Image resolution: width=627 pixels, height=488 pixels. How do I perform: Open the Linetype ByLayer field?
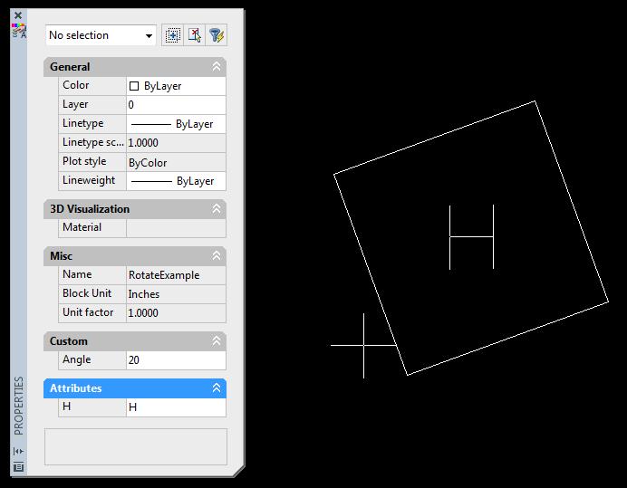pos(176,124)
